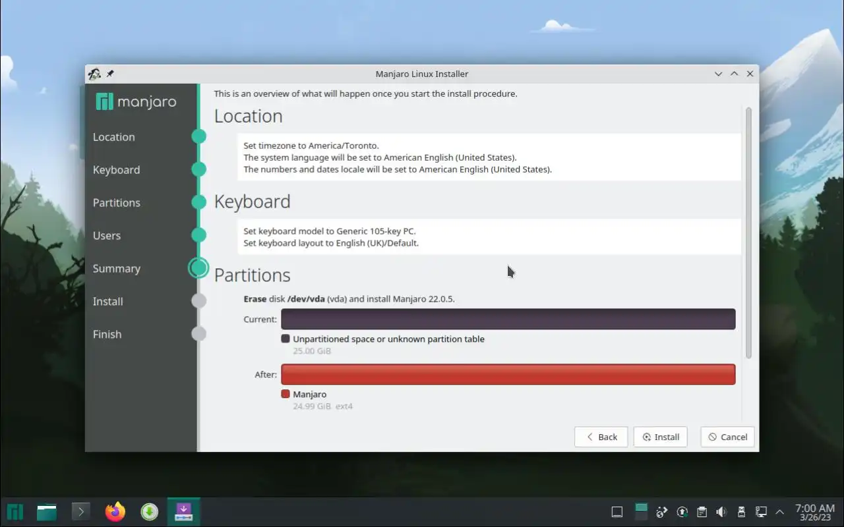Expand hidden system tray icons

tap(780, 512)
